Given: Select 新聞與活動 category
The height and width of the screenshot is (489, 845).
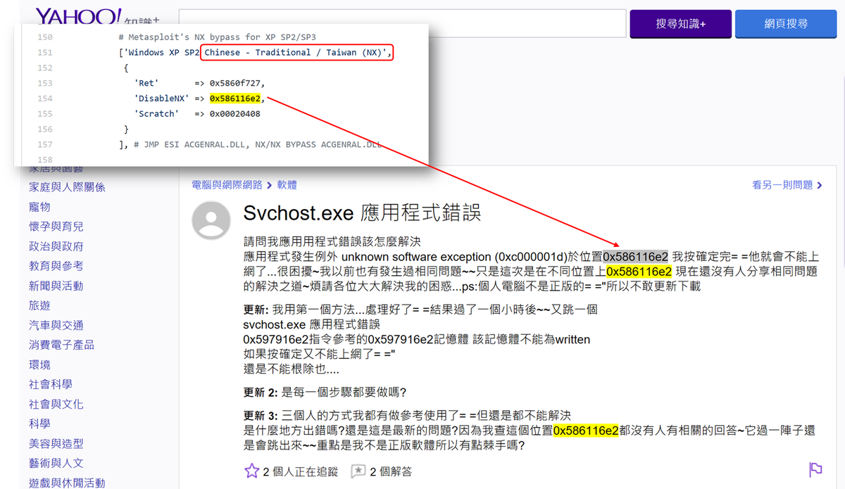Looking at the screenshot, I should tap(56, 286).
